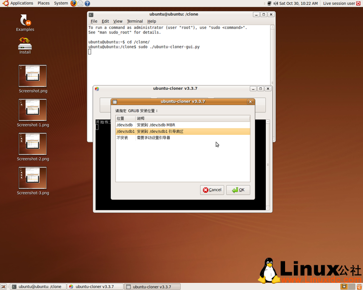Switch to first ubuntu-cloner v3.3.7 taskbar item
Image resolution: width=363 pixels, height=290 pixels.
tap(95, 287)
